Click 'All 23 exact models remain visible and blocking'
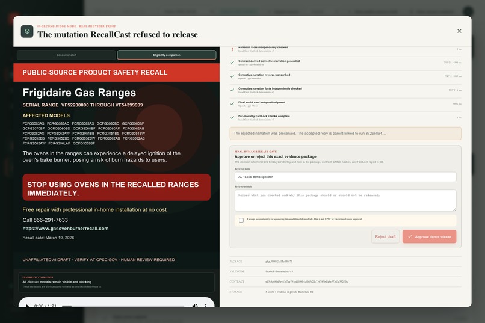485x323 pixels. (x=57, y=282)
